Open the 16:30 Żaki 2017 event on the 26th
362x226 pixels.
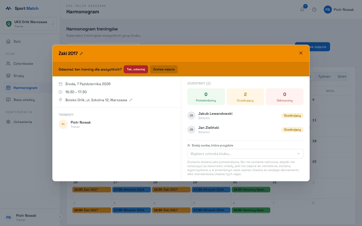pyautogui.click(x=92, y=190)
